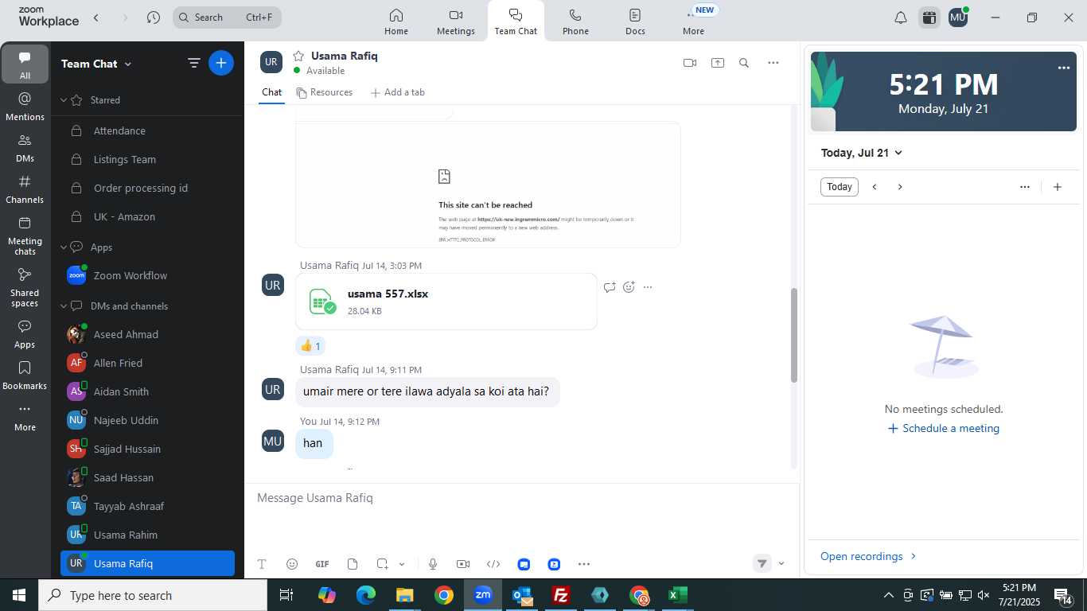Start video meeting with Usama Rafiq
Viewport: 1087px width, 611px height.
coord(690,63)
